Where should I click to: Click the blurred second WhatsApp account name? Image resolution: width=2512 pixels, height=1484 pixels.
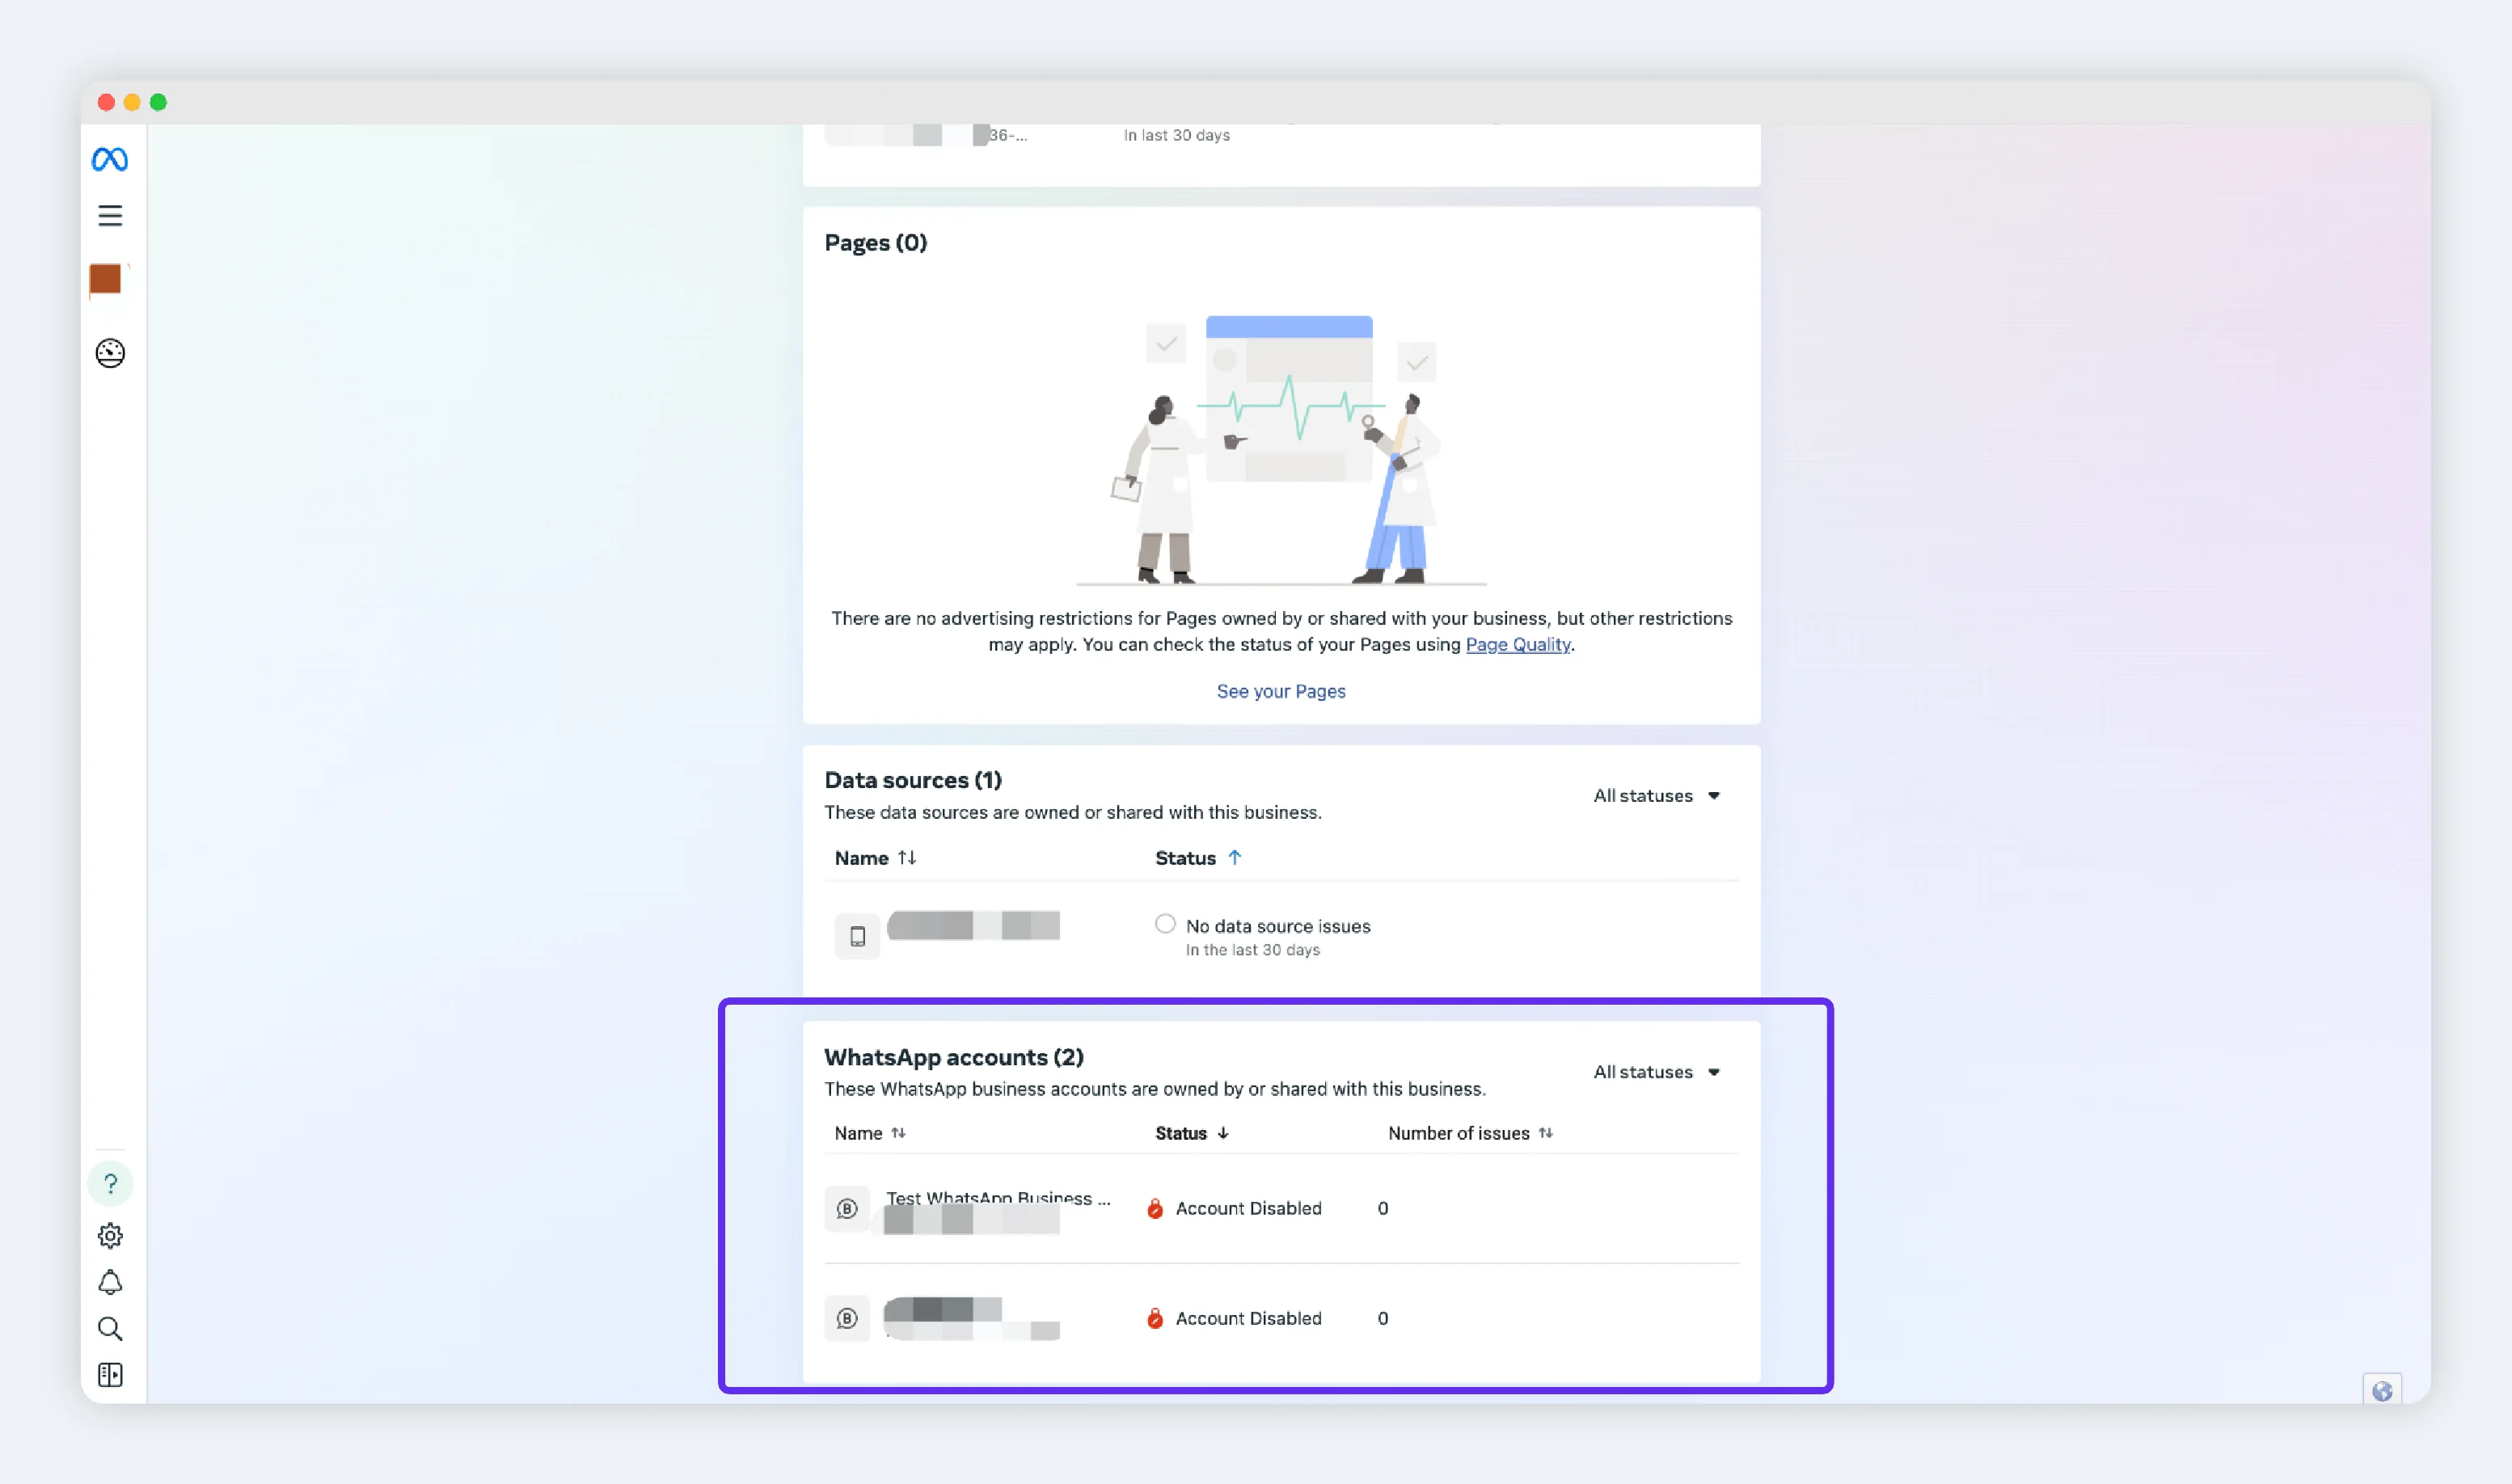pos(971,1318)
